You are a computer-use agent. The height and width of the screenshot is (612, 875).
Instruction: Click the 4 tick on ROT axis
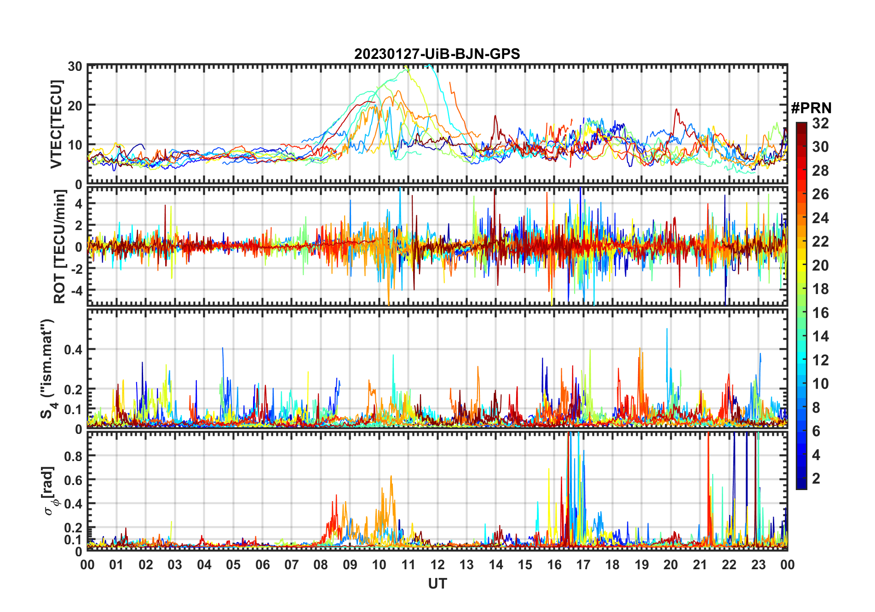pos(79,204)
